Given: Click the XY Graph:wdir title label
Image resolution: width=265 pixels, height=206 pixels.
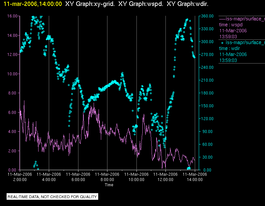Looking at the screenshot, I should tap(188, 4).
